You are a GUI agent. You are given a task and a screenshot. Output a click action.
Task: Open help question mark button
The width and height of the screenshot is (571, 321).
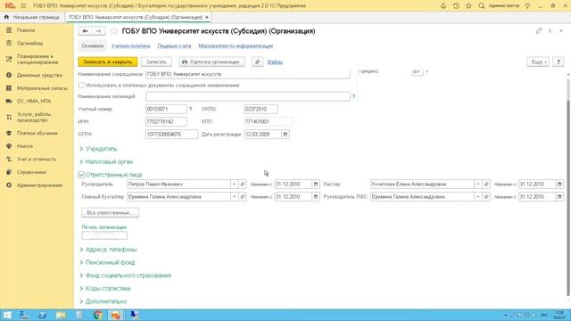(x=558, y=62)
